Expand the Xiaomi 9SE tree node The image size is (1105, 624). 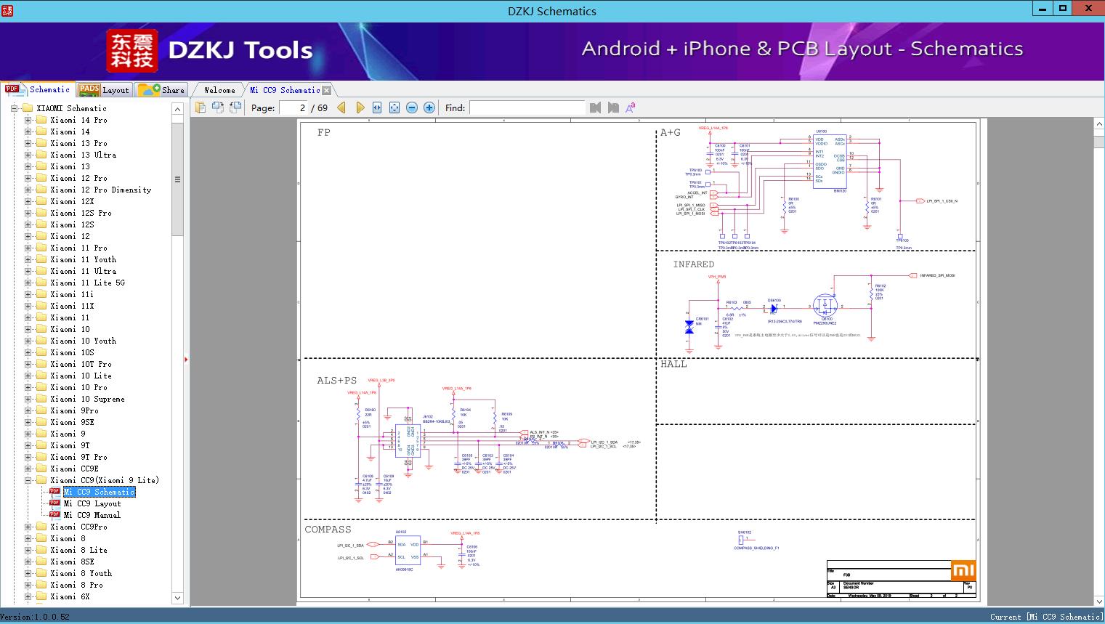coord(28,422)
